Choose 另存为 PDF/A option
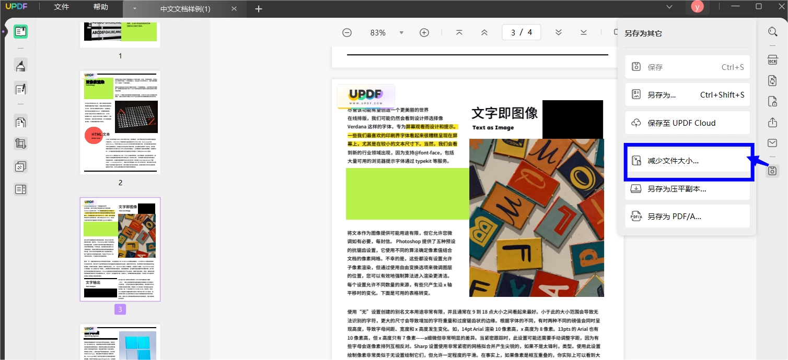This screenshot has width=788, height=360. 688,216
